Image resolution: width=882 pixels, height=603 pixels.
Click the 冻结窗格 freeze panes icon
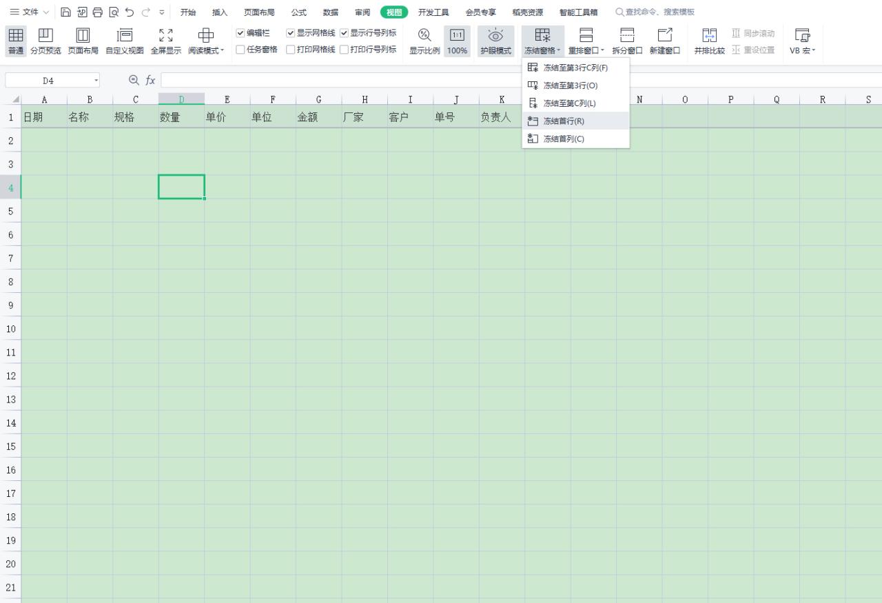pos(542,35)
